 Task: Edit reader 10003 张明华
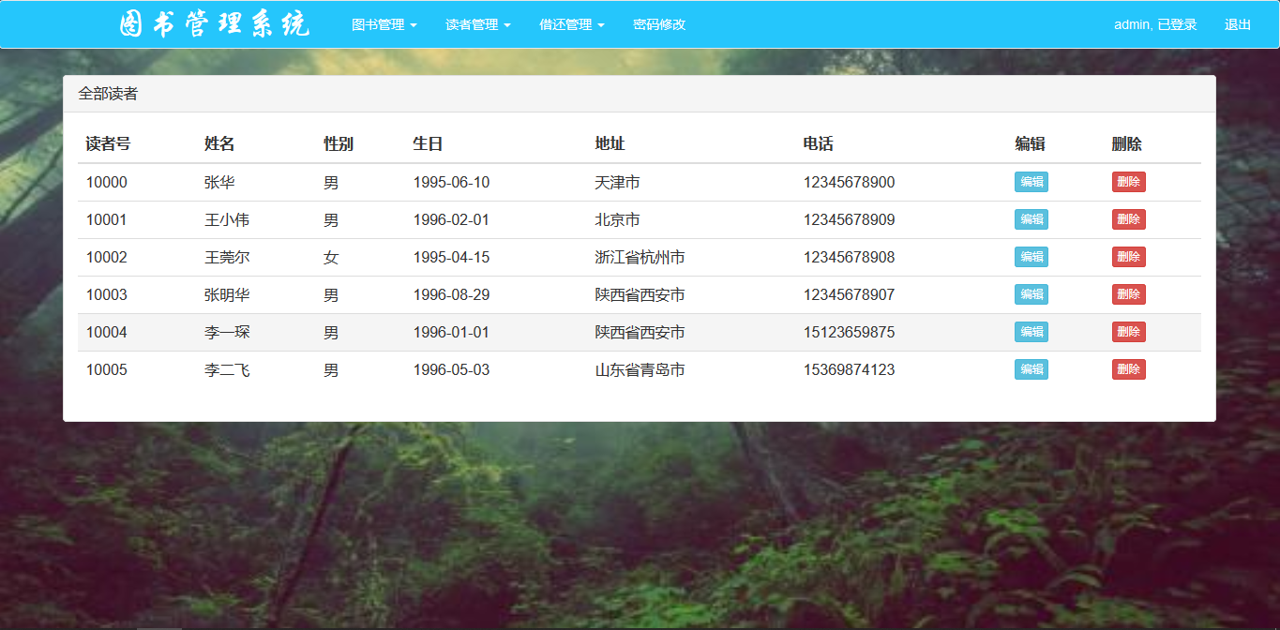[x=1032, y=294]
